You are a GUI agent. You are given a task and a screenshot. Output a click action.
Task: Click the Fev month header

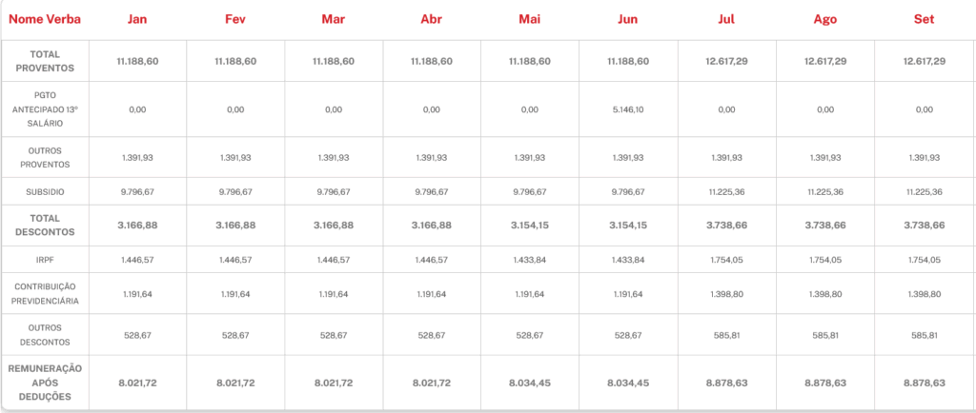click(235, 19)
